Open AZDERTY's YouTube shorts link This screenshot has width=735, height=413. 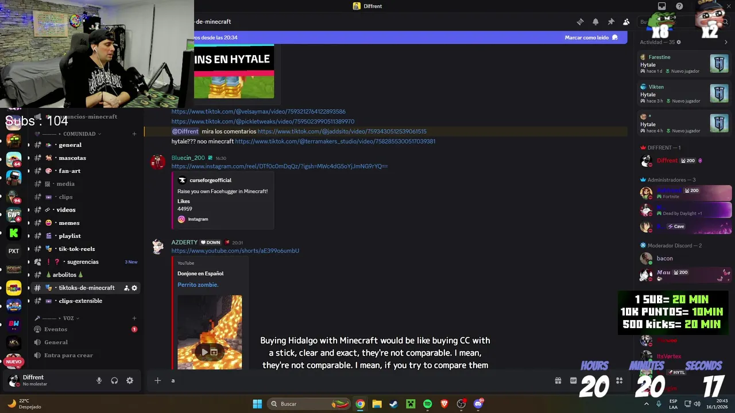235,251
